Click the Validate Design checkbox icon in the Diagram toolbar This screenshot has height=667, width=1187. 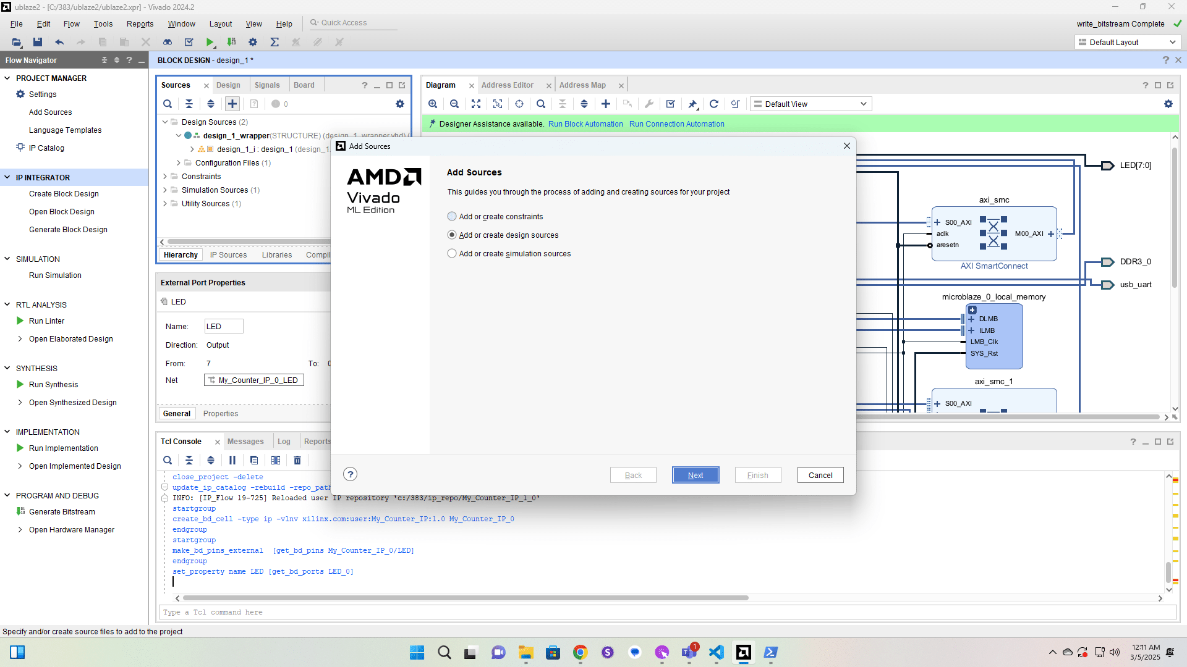pyautogui.click(x=670, y=104)
